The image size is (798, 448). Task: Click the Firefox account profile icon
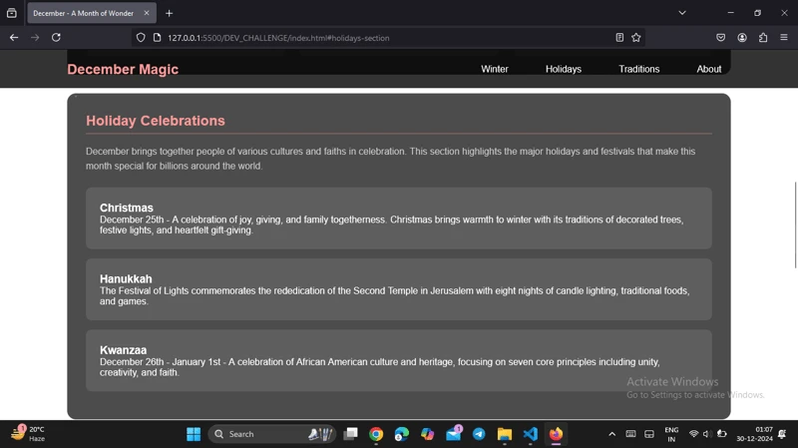click(742, 38)
